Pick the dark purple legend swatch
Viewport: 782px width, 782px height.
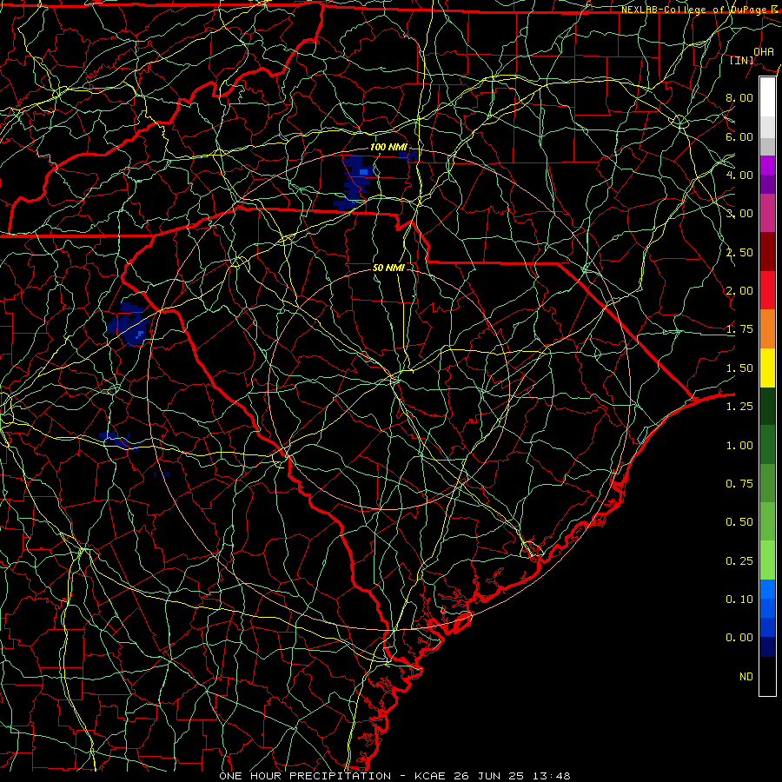click(767, 184)
